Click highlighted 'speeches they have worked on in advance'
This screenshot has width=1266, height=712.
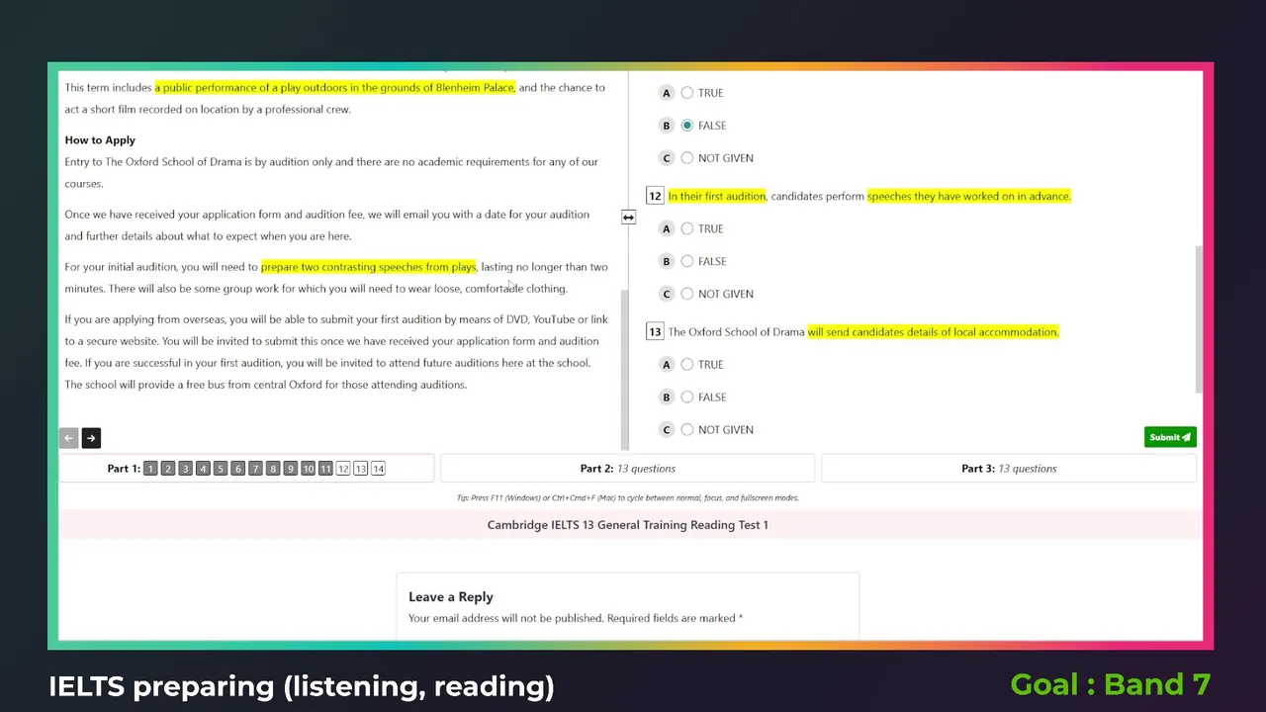tap(969, 197)
